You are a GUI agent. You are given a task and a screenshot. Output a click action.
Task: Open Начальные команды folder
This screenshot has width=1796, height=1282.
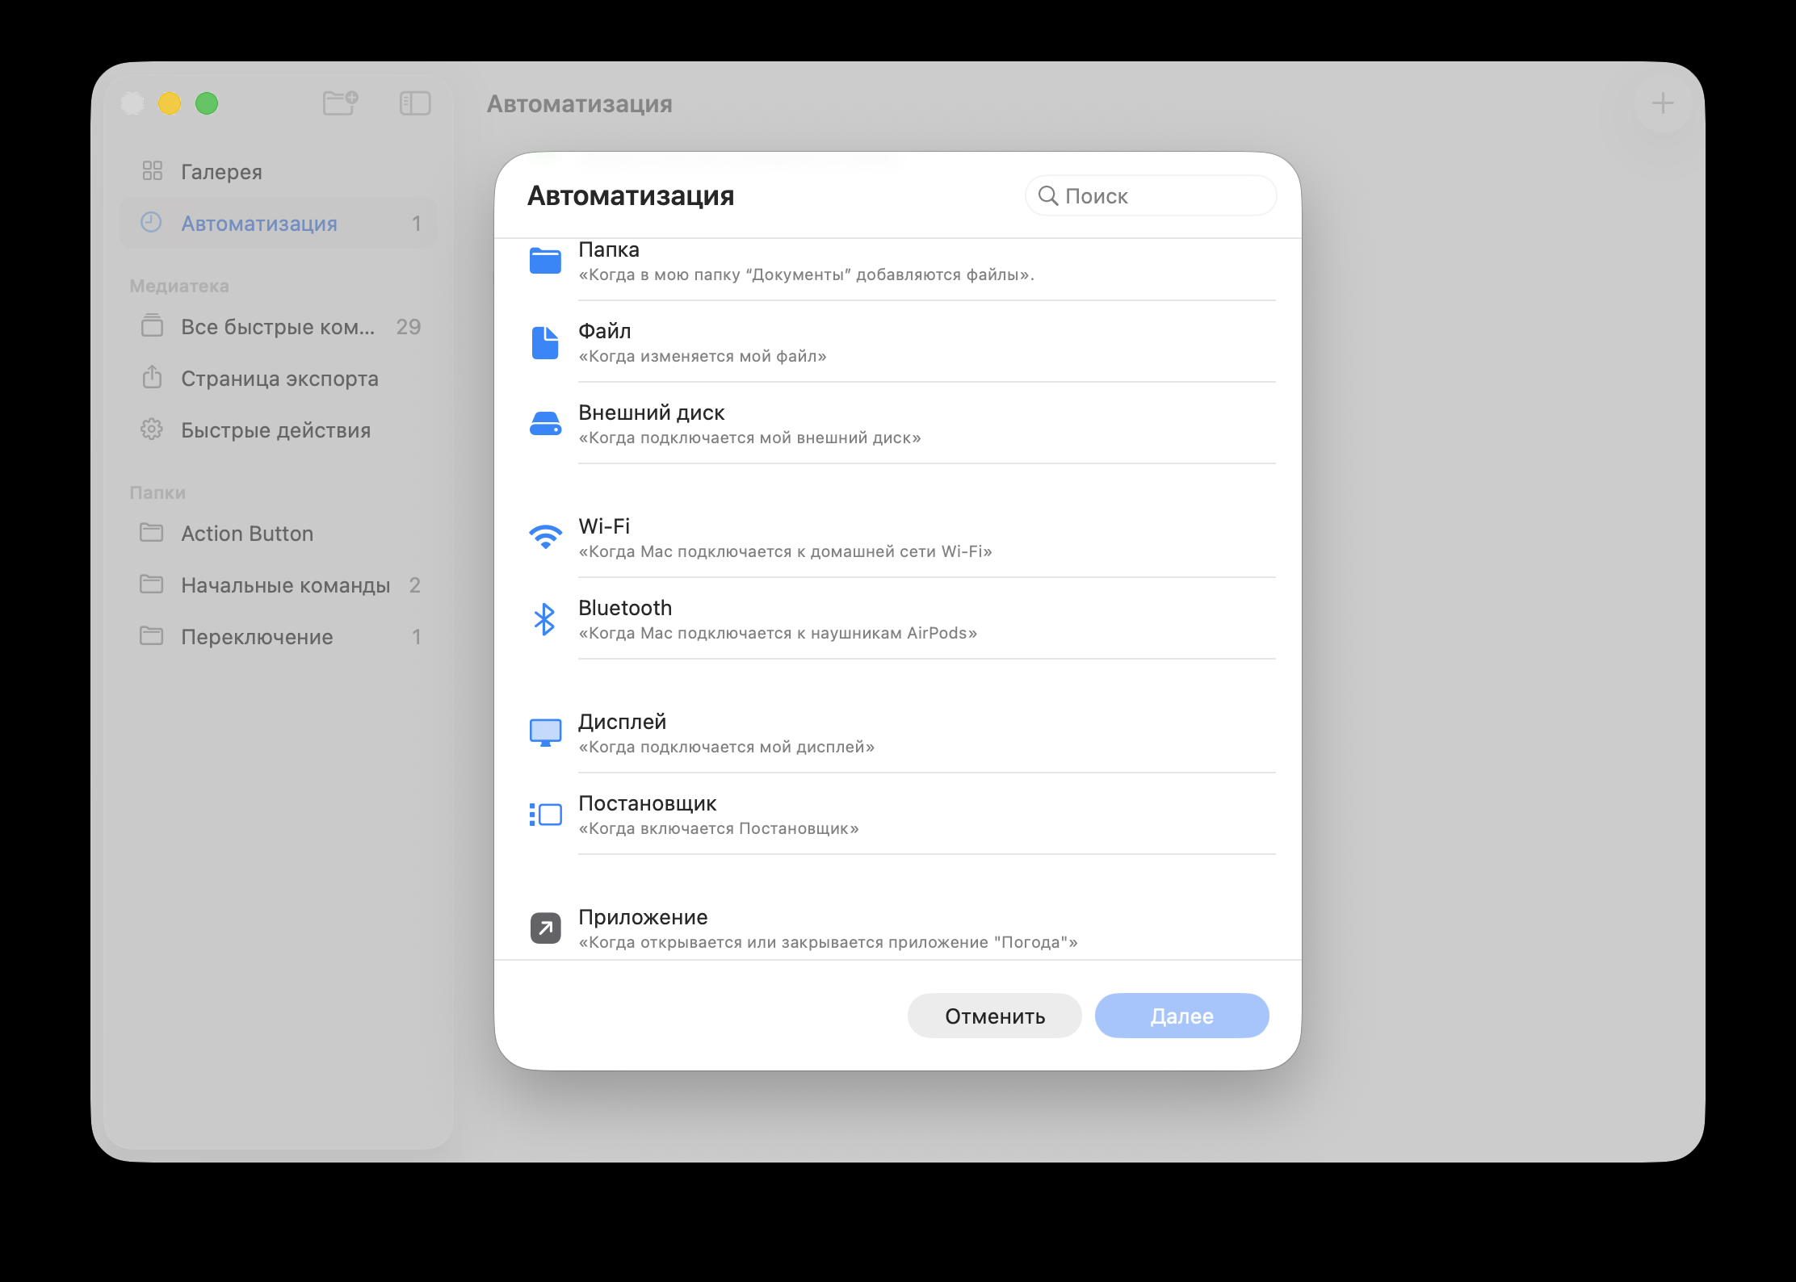[285, 585]
